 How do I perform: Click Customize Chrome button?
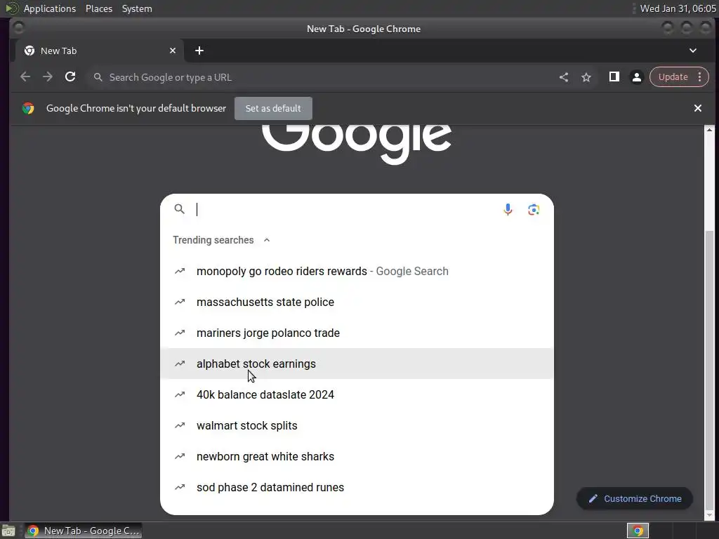pyautogui.click(x=635, y=499)
